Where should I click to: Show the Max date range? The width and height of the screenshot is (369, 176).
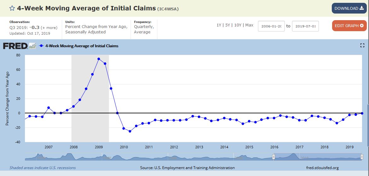pos(249,25)
